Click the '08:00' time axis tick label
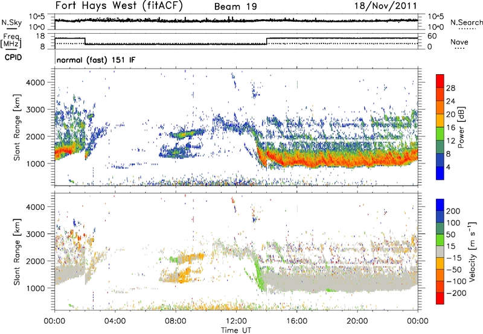Image resolution: width=483 pixels, height=334 pixels. click(x=175, y=321)
